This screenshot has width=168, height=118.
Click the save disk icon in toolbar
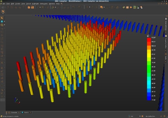click(32, 7)
